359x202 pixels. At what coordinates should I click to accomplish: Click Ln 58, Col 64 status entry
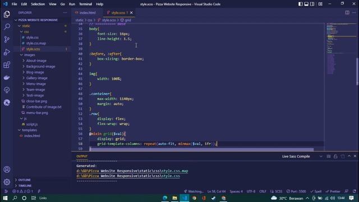tap(217, 191)
